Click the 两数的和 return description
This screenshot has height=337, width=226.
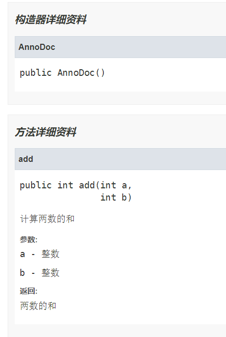[38, 305]
